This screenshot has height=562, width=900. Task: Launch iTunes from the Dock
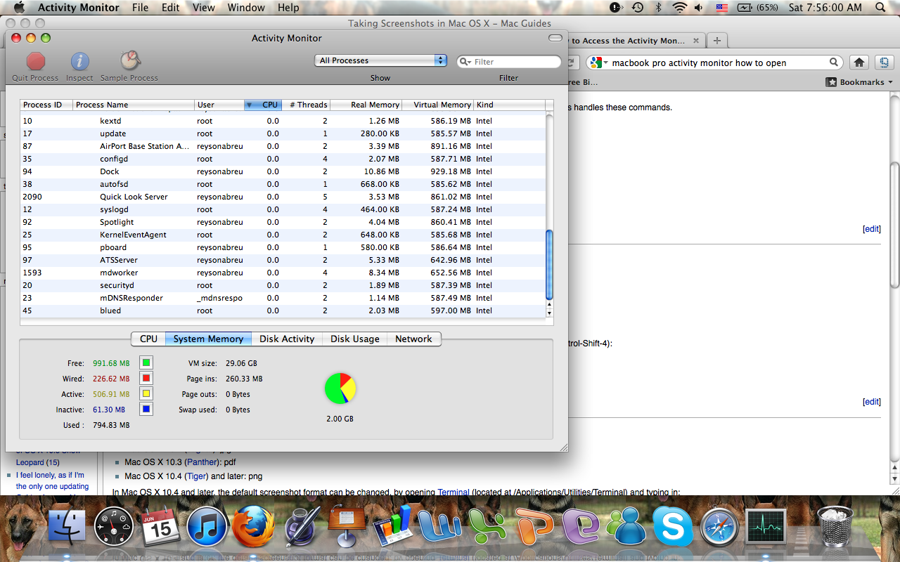pos(207,527)
